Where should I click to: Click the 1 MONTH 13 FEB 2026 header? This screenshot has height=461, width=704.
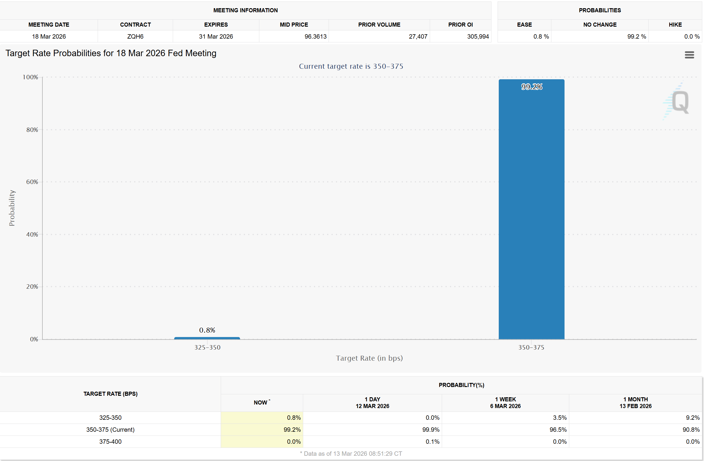[x=635, y=403]
